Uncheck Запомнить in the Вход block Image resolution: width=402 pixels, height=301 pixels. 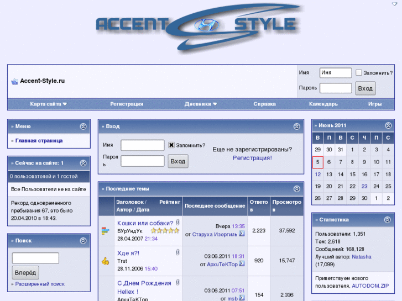point(171,145)
